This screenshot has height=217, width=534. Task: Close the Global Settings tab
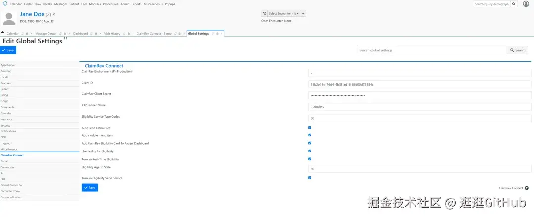222,34
